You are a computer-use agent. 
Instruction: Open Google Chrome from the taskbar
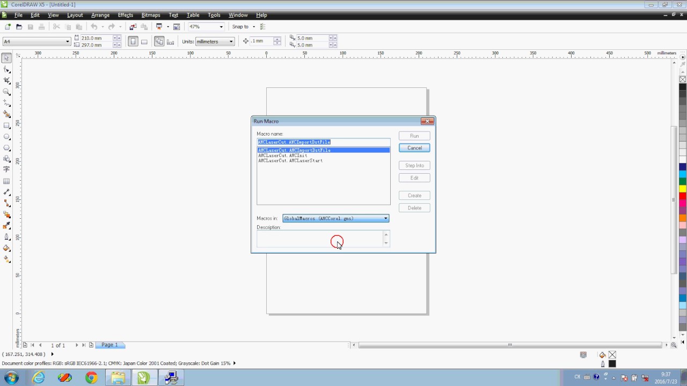(x=91, y=378)
